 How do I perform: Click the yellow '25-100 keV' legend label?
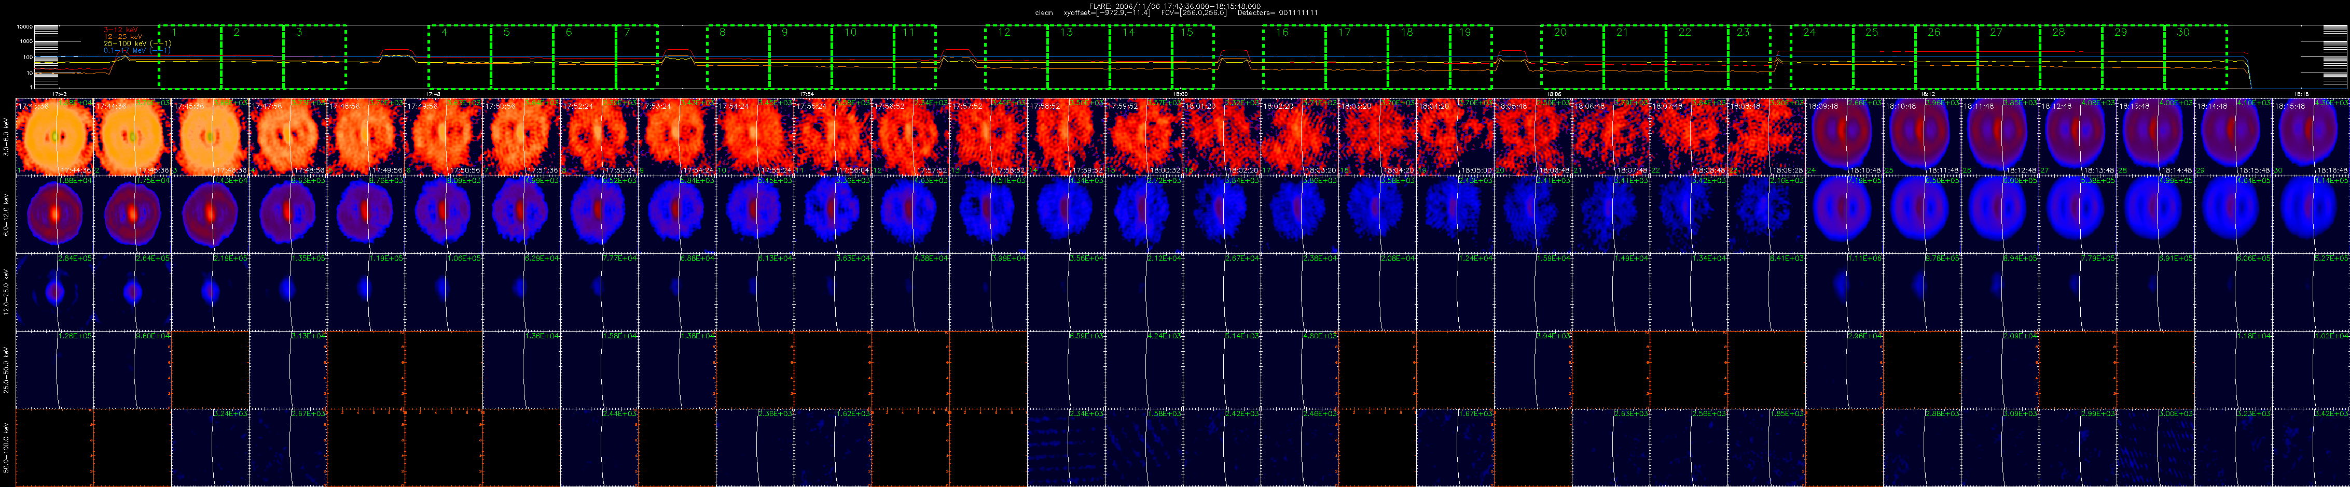tap(137, 43)
